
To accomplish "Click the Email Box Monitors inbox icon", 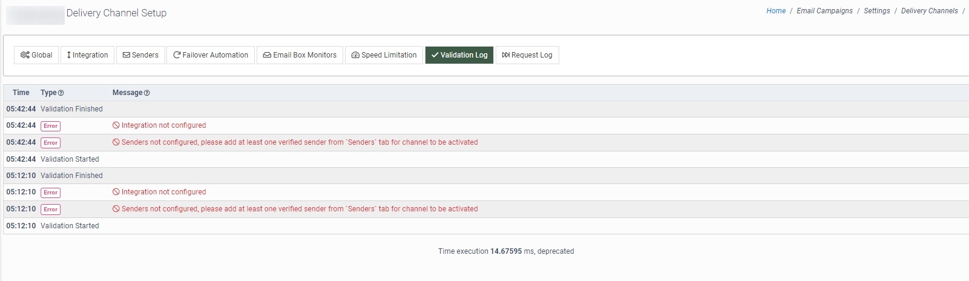I will [x=267, y=55].
